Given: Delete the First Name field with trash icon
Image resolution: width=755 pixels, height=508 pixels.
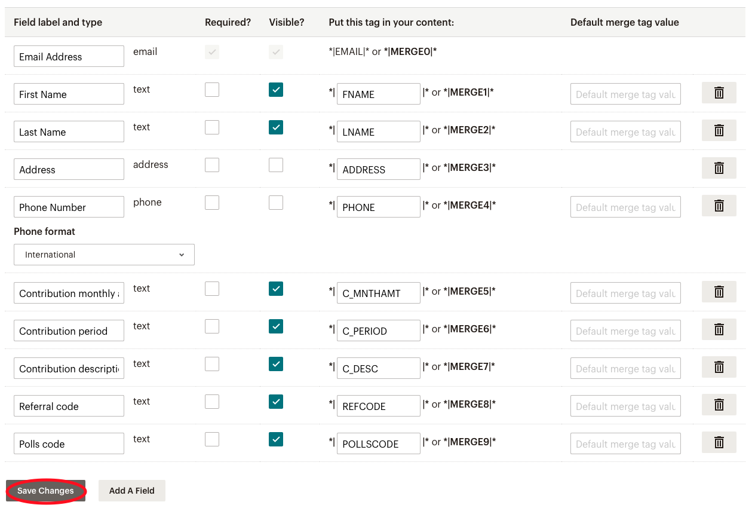Looking at the screenshot, I should 719,93.
